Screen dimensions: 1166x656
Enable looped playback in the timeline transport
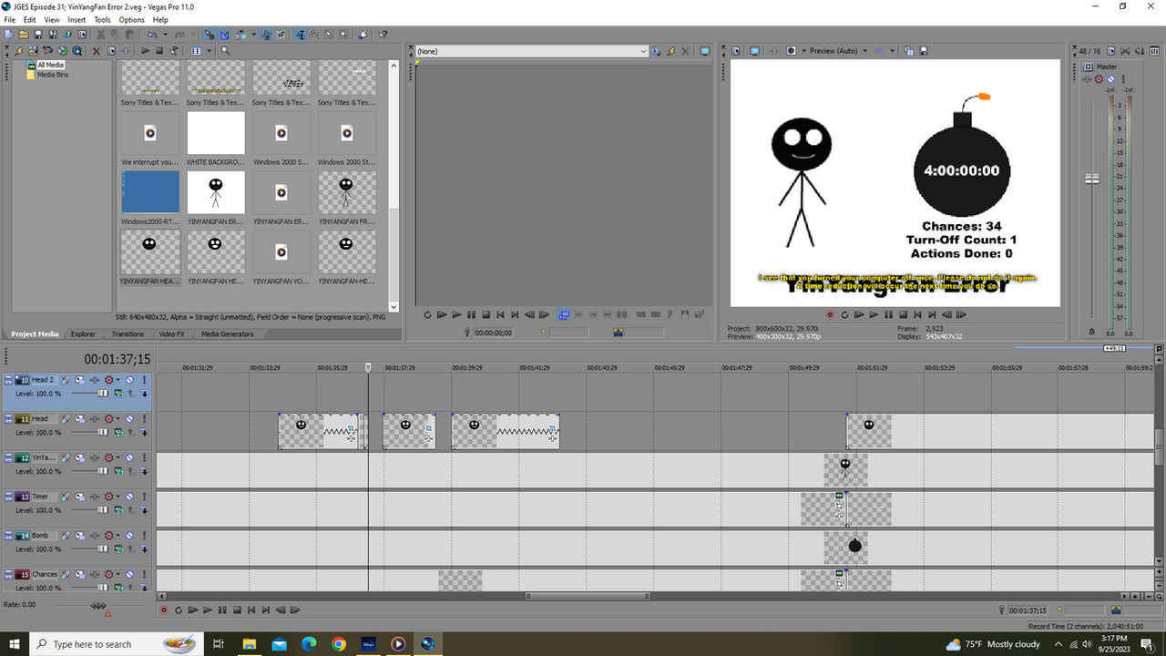pos(179,610)
